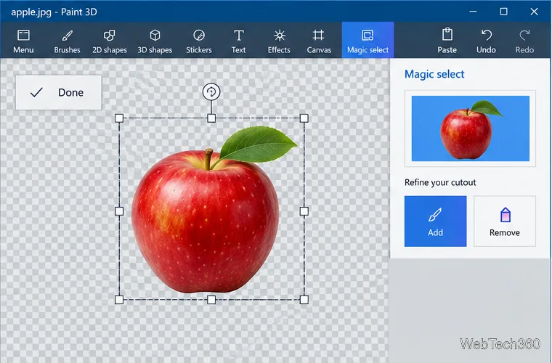Open the Effects panel

tap(279, 41)
